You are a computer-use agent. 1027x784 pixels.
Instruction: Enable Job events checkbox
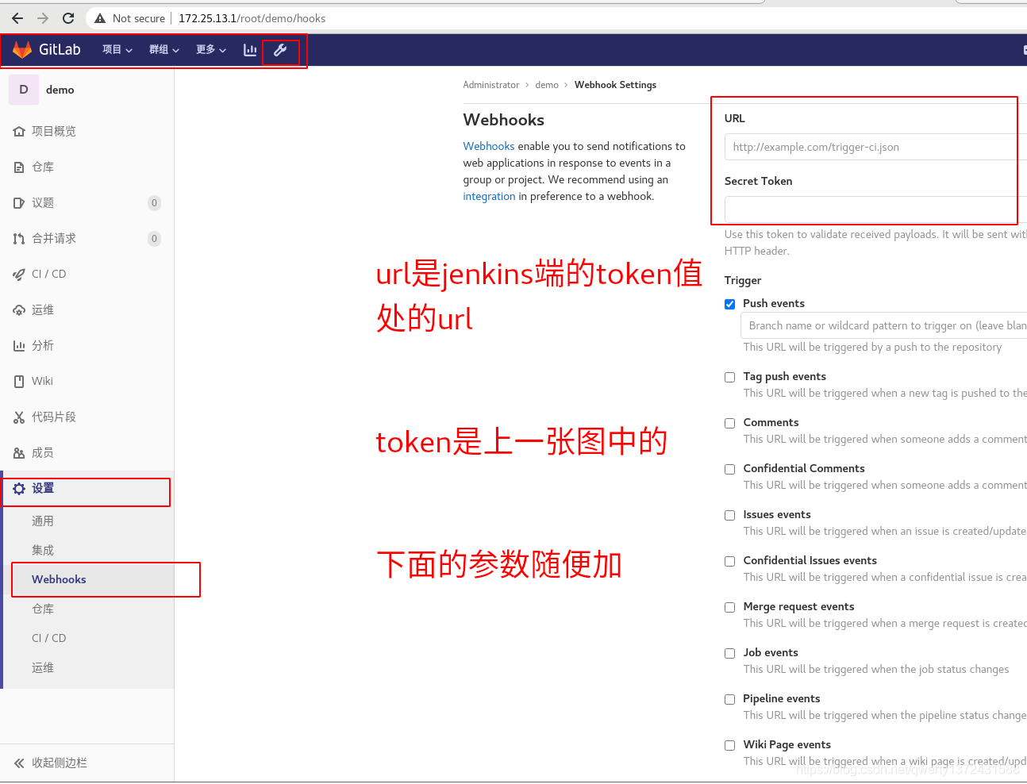[x=729, y=653]
